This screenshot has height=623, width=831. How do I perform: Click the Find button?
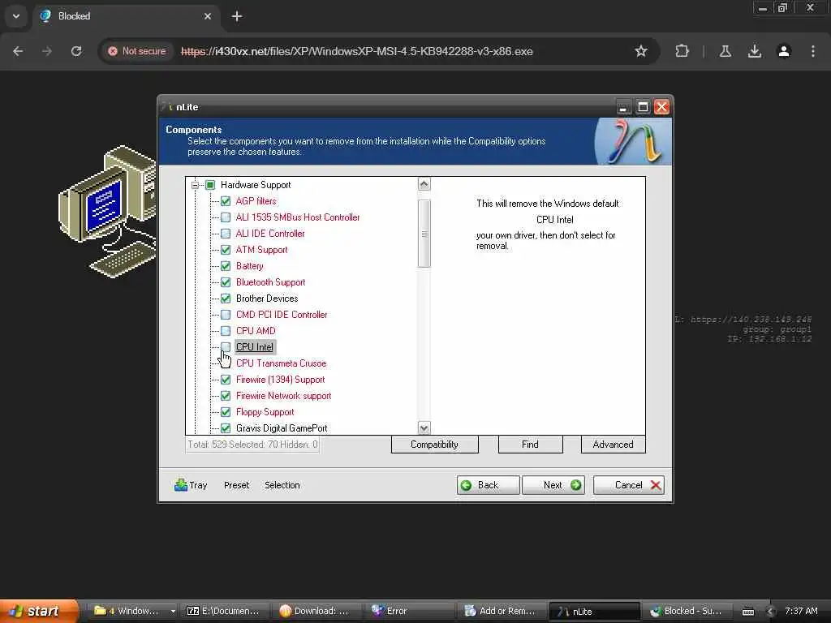coord(530,445)
